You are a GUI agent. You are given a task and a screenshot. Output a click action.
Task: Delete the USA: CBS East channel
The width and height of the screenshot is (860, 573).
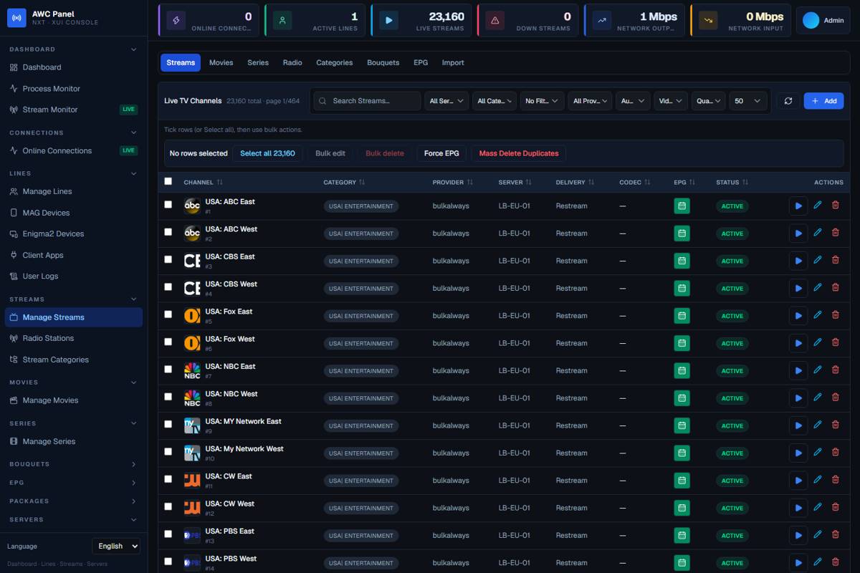835,260
